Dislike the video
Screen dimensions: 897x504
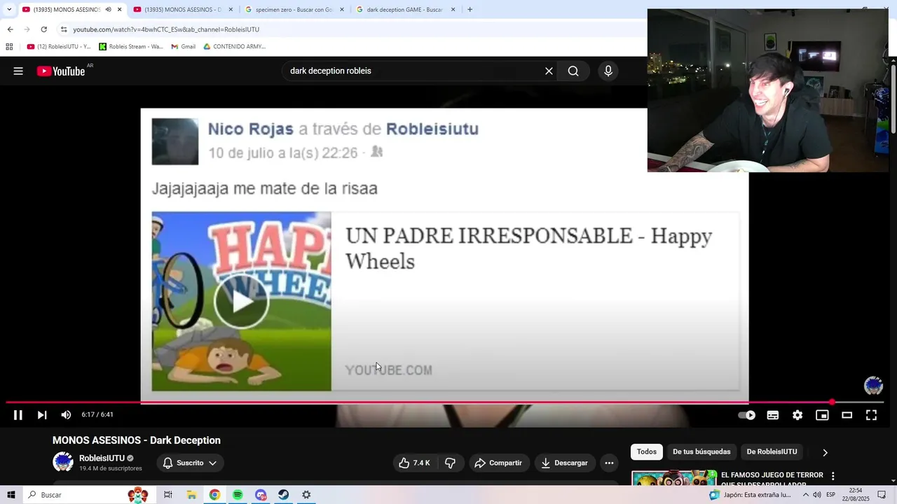pos(450,463)
